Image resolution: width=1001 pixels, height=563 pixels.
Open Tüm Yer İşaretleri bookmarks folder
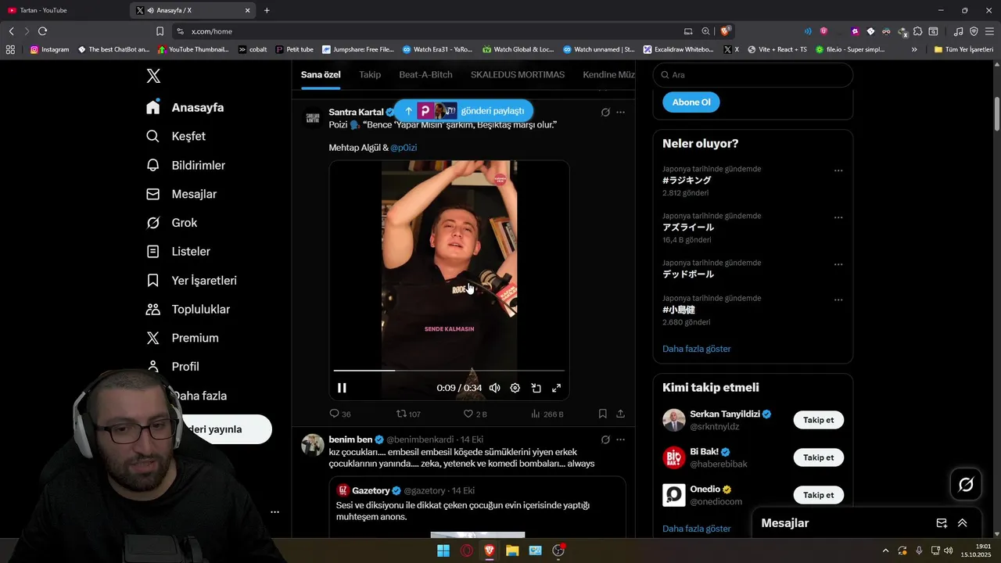(963, 49)
